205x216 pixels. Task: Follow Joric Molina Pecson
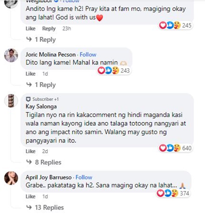88,55
